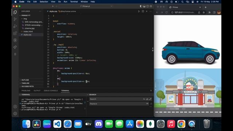Click the lightning bolt activity bar icon
The width and height of the screenshot is (233, 131).
point(15,40)
